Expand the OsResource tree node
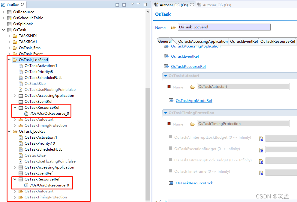Screen dimensions: 297x202 (3, 12)
